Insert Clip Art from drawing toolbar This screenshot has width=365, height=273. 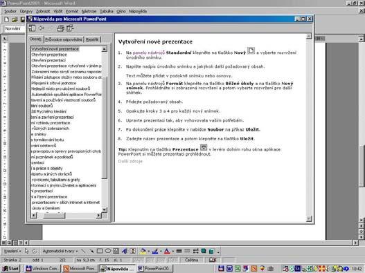pos(133,251)
